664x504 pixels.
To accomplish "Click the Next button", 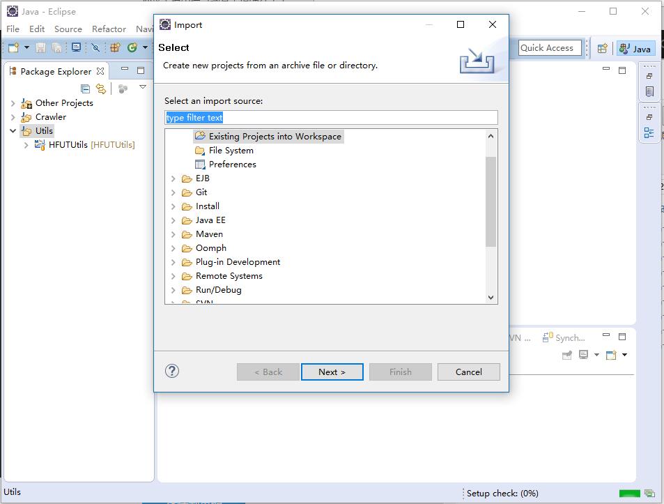I will (332, 372).
